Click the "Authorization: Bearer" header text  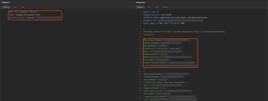click(22, 18)
